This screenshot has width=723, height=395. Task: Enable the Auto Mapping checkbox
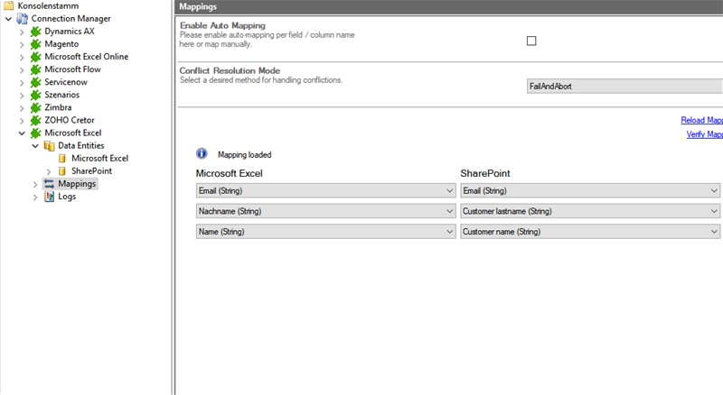click(531, 41)
